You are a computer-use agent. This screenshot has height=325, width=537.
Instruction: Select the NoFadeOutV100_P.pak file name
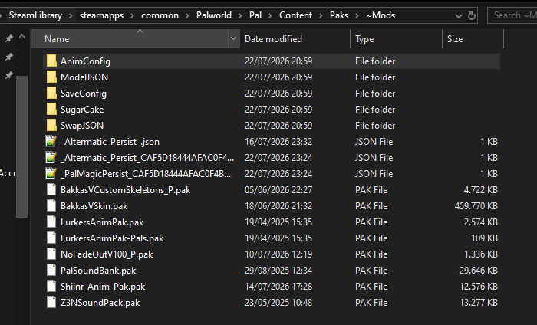click(107, 254)
